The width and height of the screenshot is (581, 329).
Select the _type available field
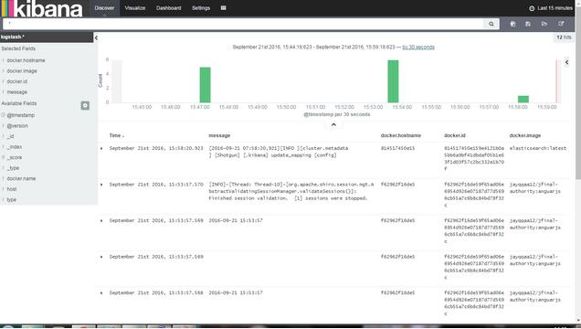point(13,168)
